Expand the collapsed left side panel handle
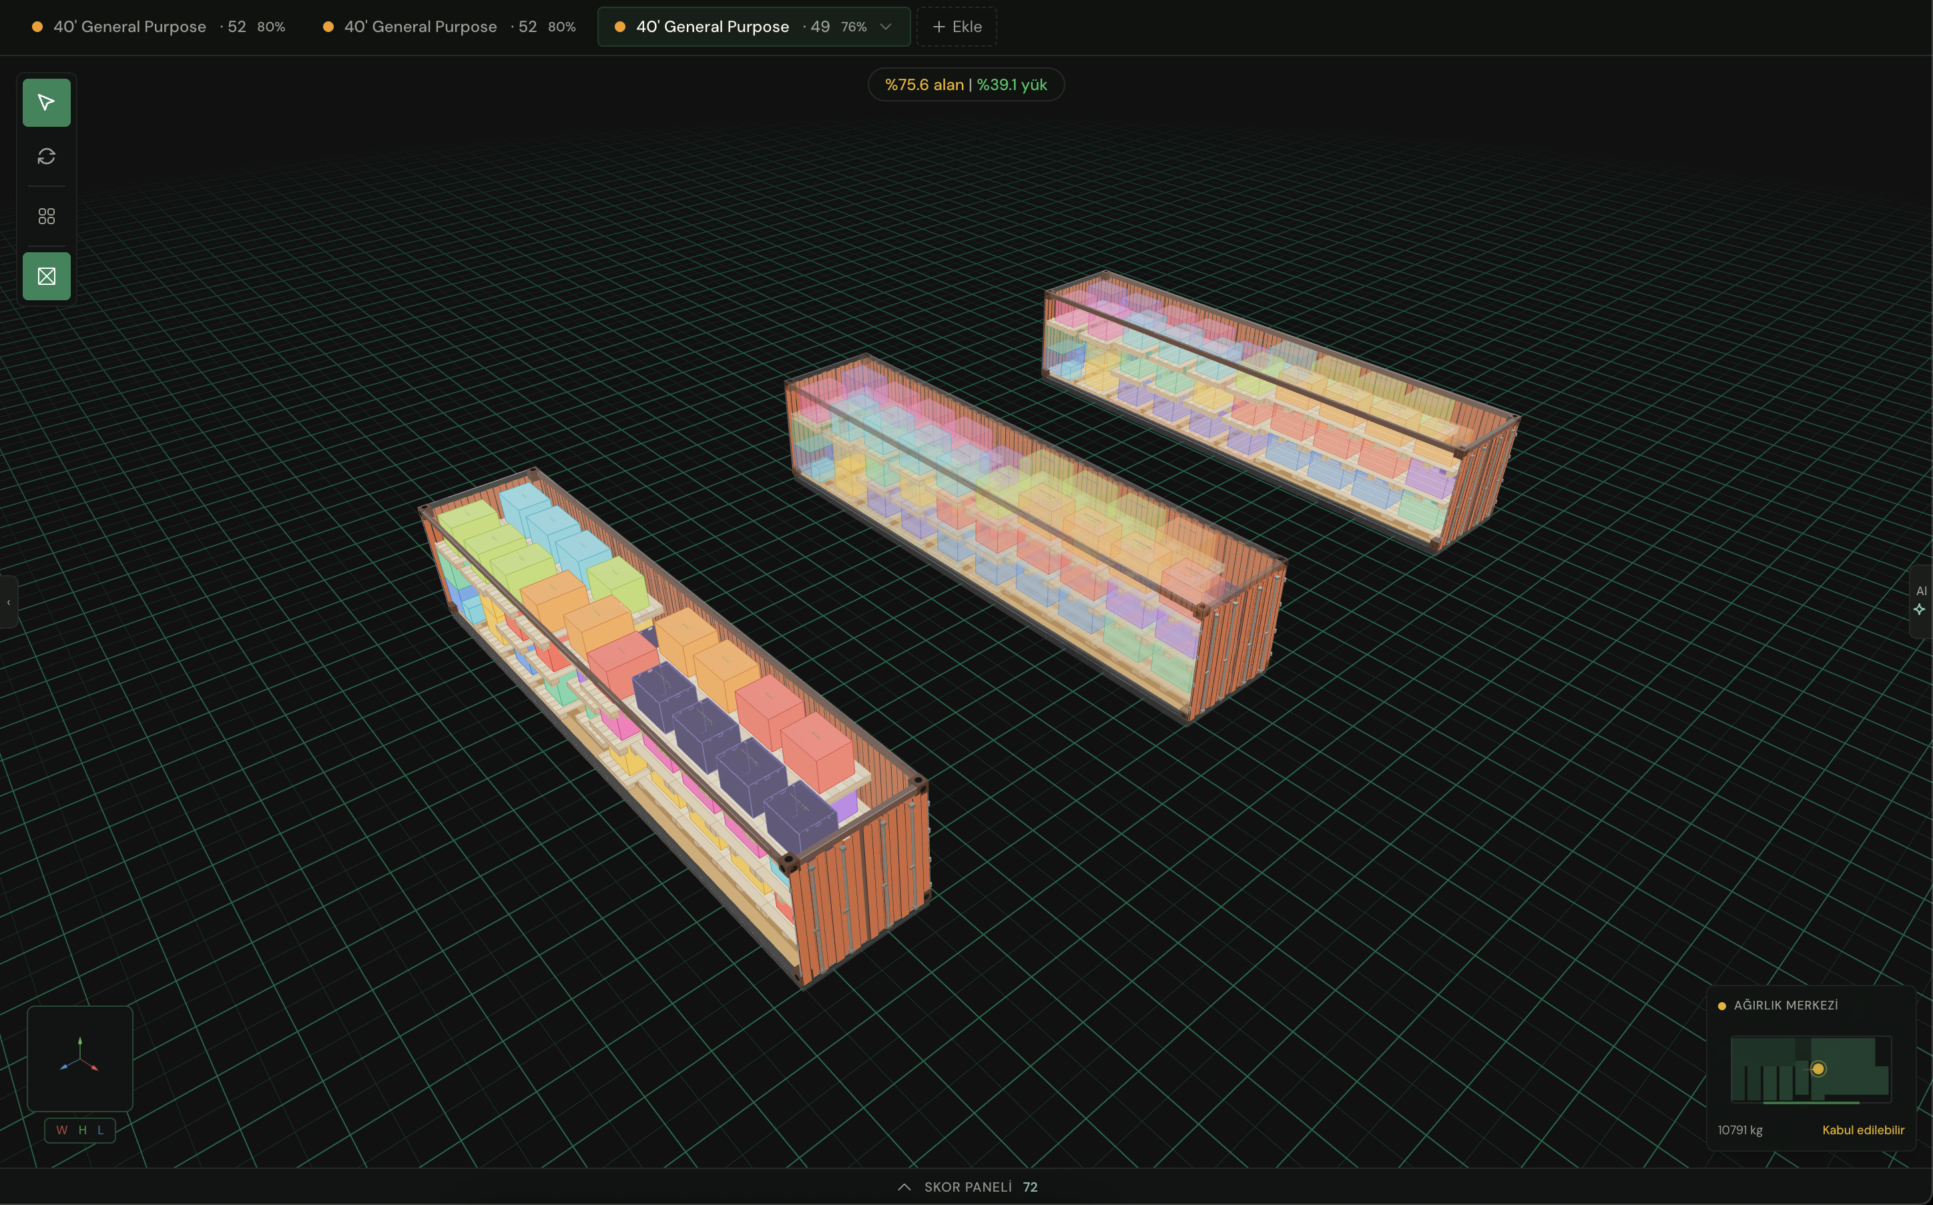 [8, 602]
